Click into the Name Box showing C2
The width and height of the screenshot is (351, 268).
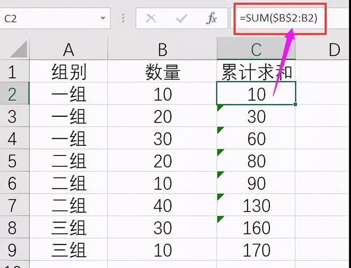tap(55, 18)
